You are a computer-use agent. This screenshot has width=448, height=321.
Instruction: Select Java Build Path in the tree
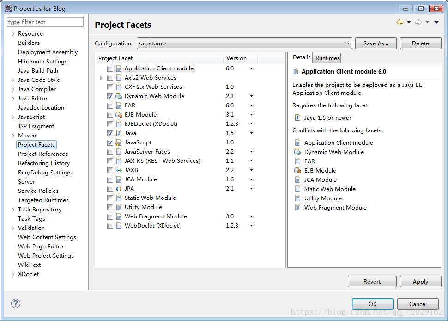tap(38, 71)
